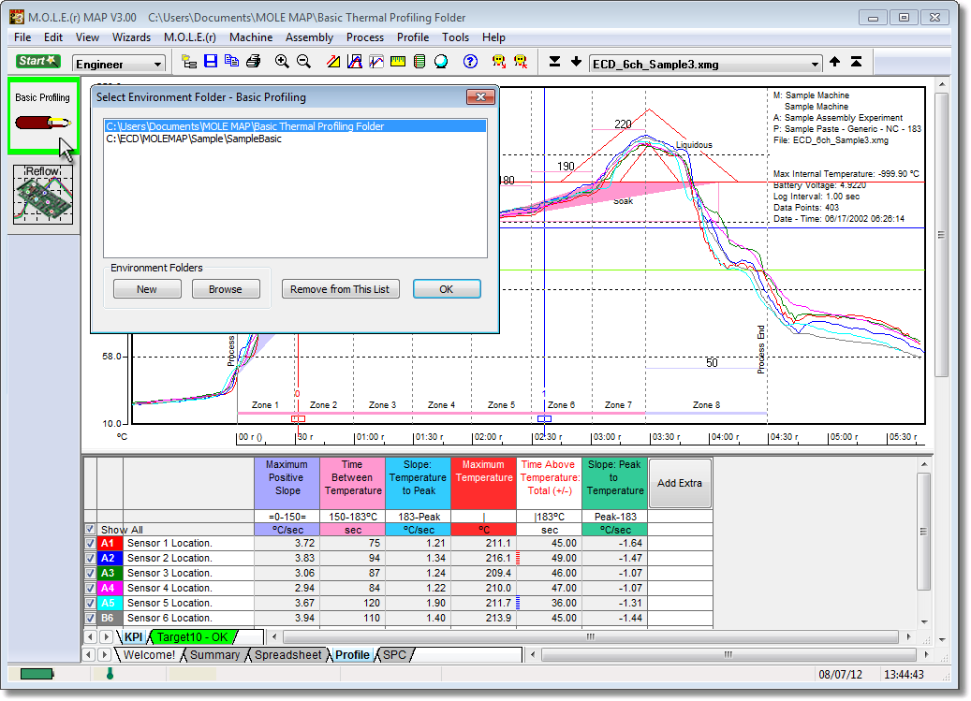Select the A2 blue sensor color label
Image resolution: width=971 pixels, height=701 pixels.
pos(108,558)
